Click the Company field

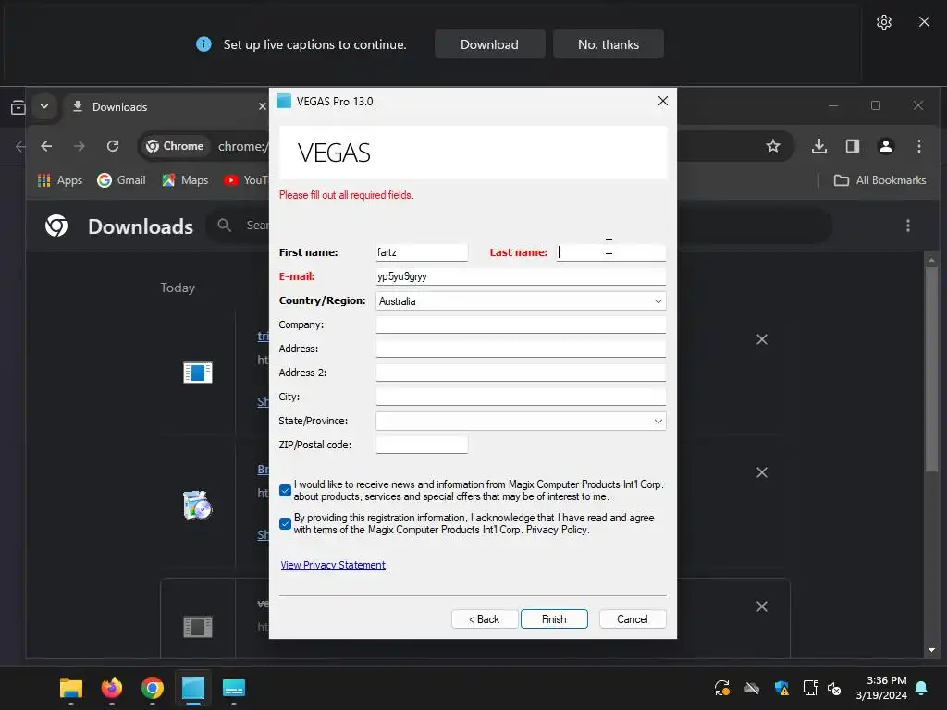pyautogui.click(x=521, y=324)
